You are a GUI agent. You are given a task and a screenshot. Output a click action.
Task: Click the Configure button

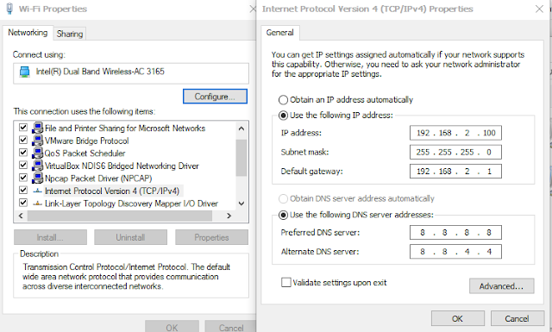click(215, 97)
